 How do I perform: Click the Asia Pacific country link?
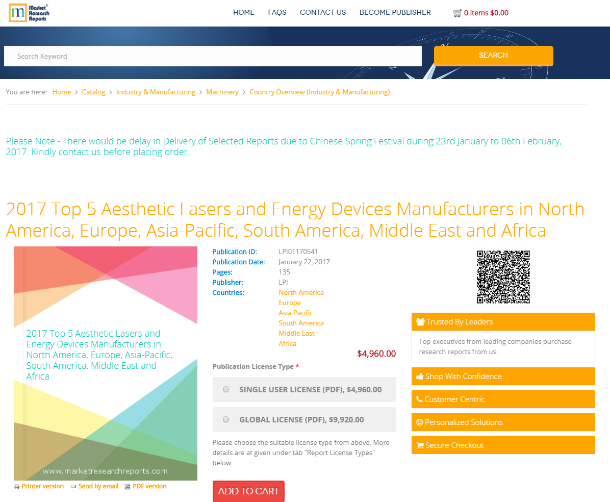click(296, 313)
